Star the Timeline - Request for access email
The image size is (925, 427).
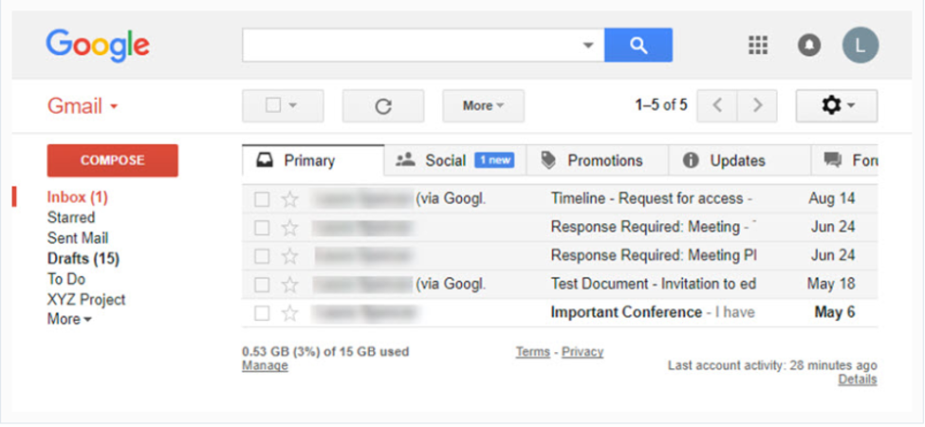(289, 200)
